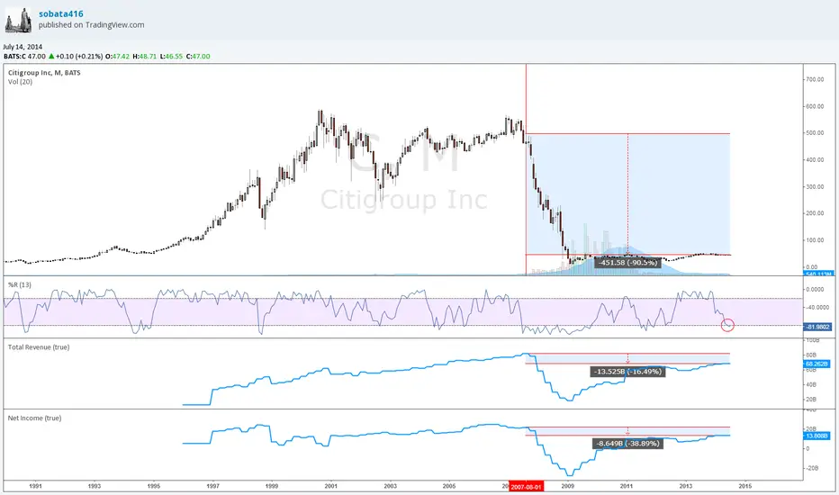Select the 'July 14, 2014' date text
839x495 pixels.
coord(23,47)
